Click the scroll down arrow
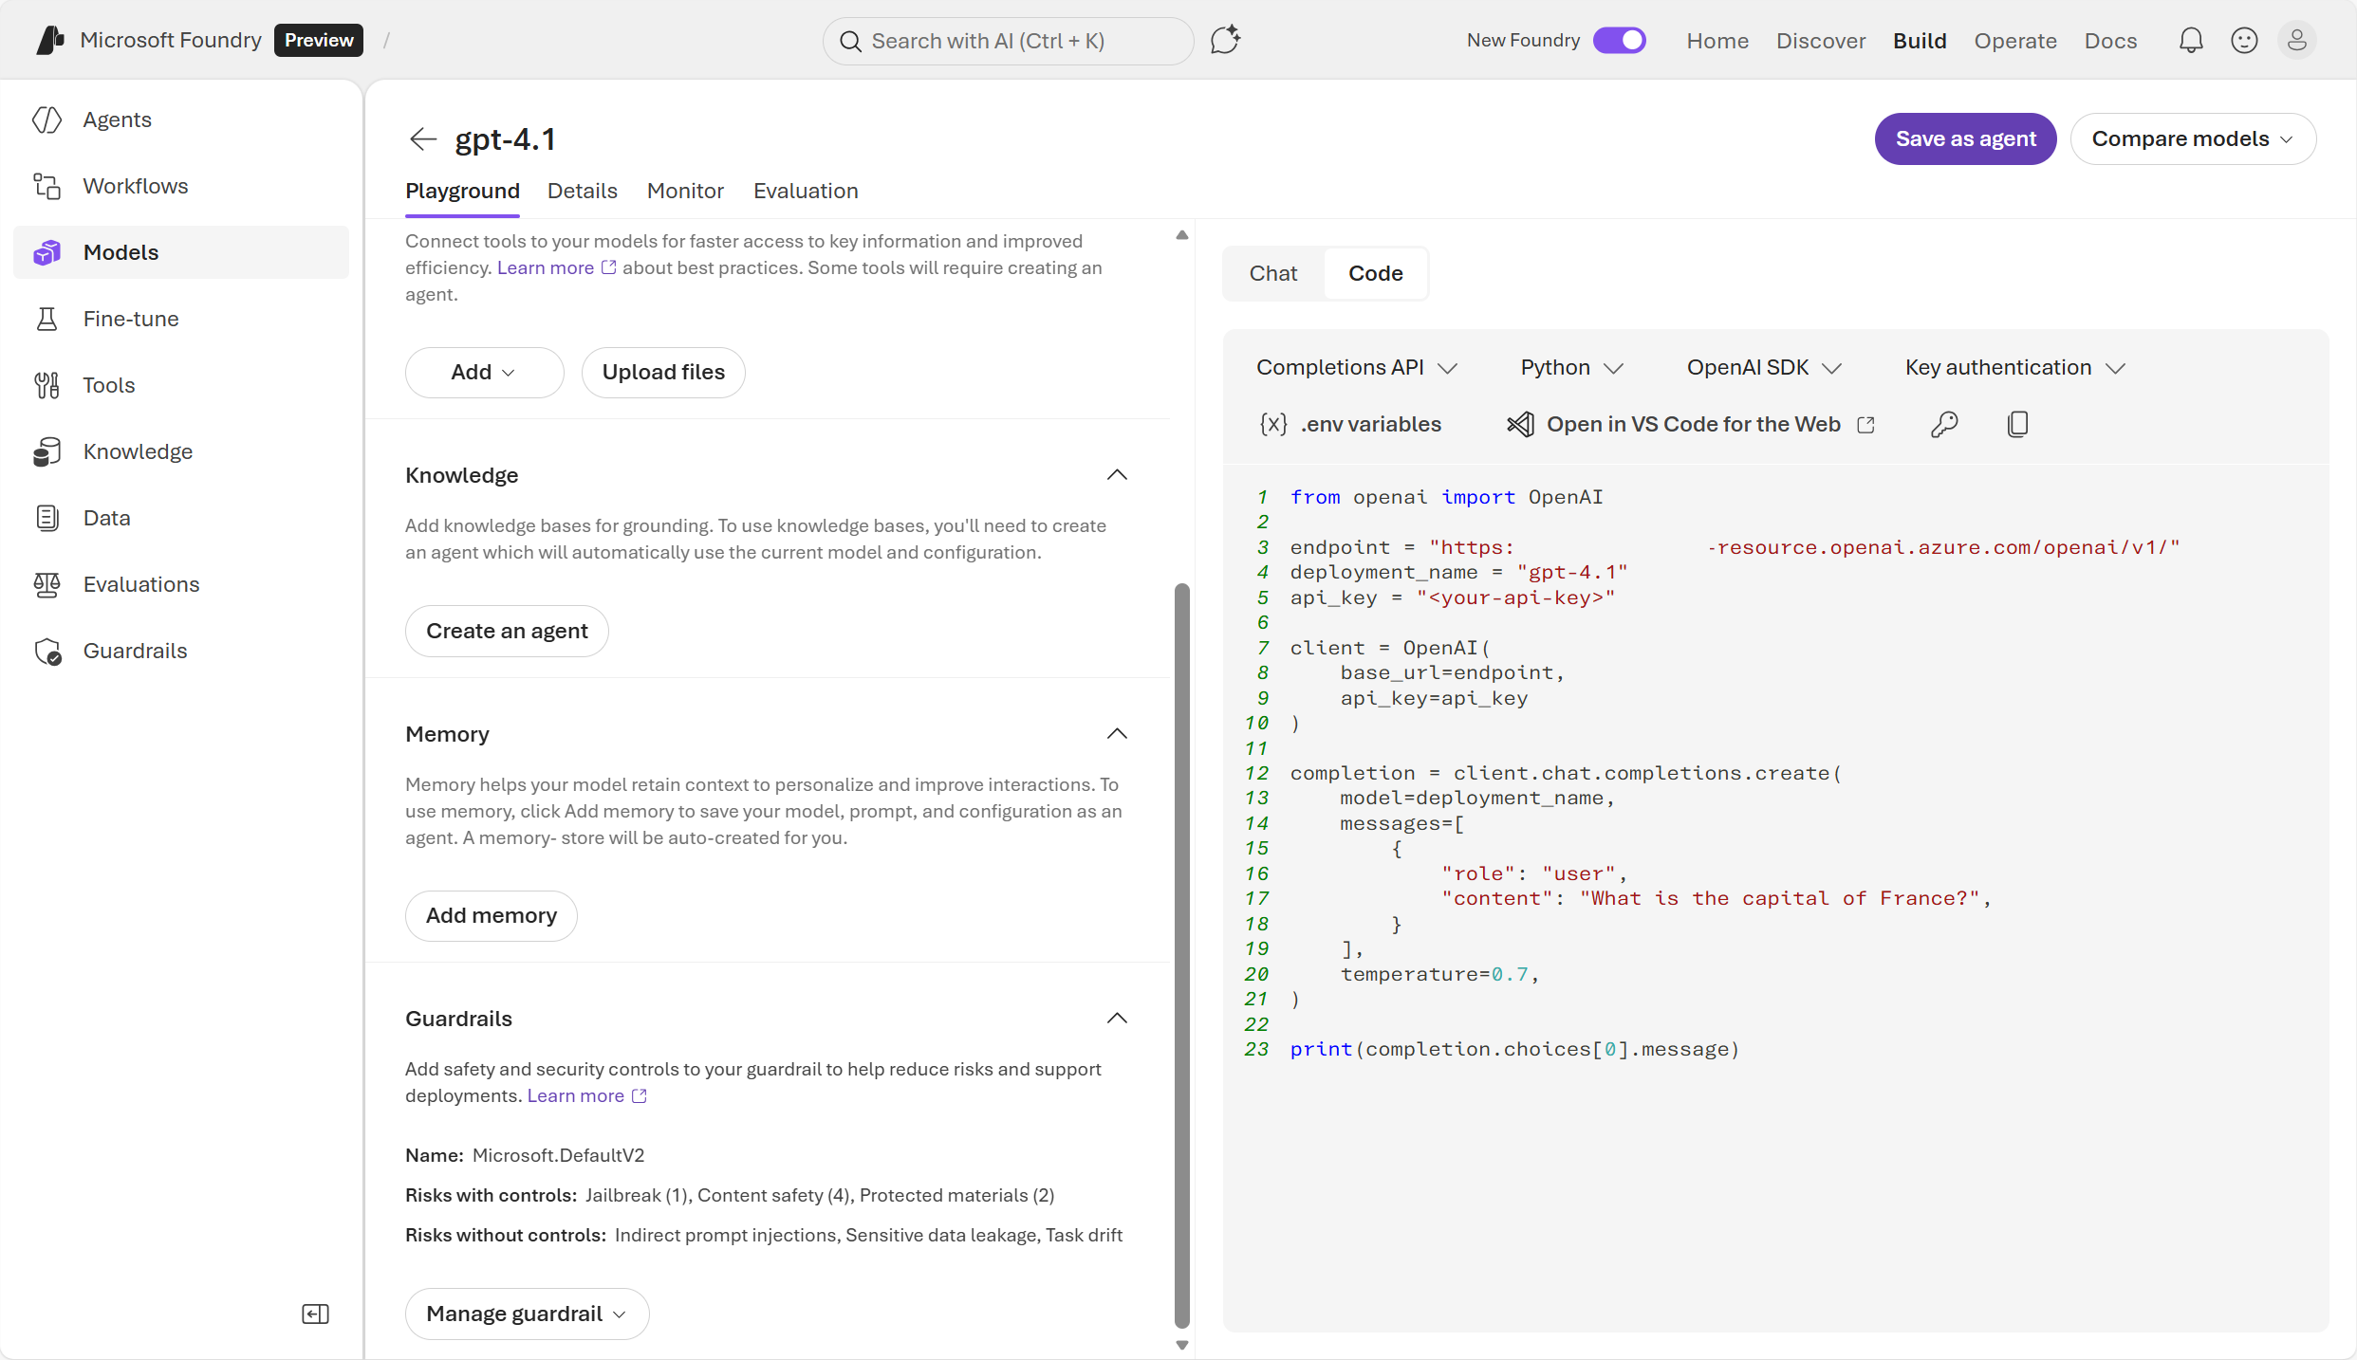The height and width of the screenshot is (1360, 2357). (x=1181, y=1345)
